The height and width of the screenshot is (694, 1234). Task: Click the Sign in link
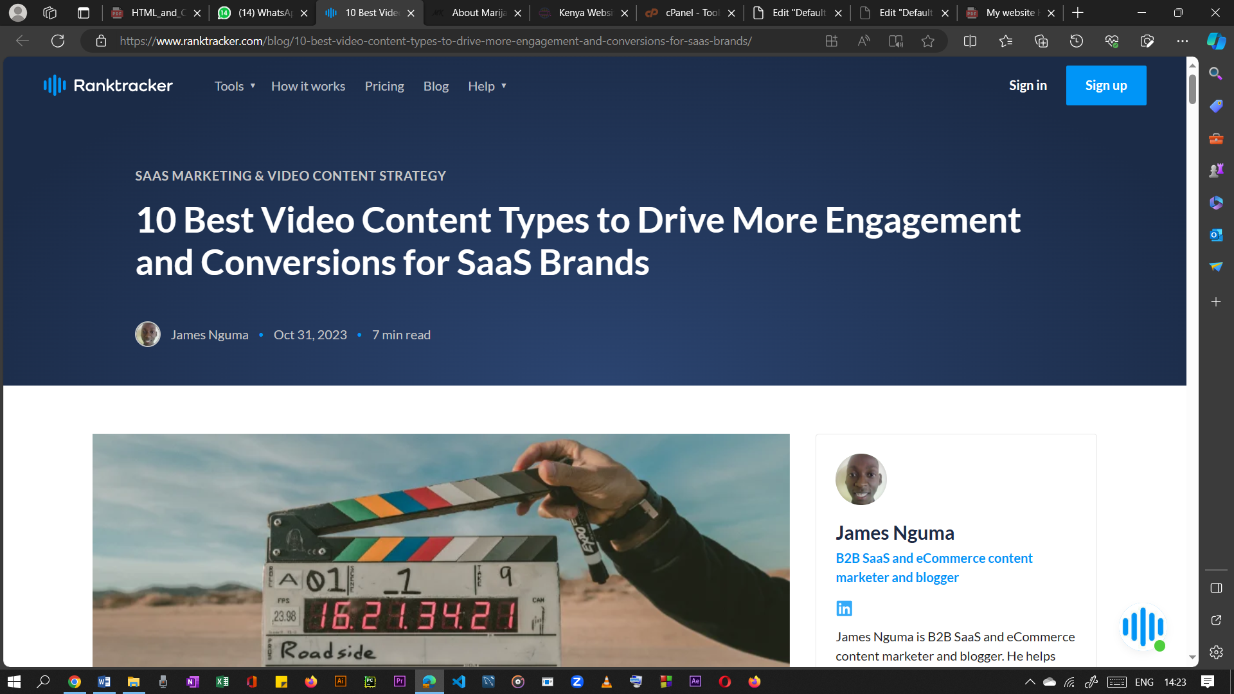1027,85
